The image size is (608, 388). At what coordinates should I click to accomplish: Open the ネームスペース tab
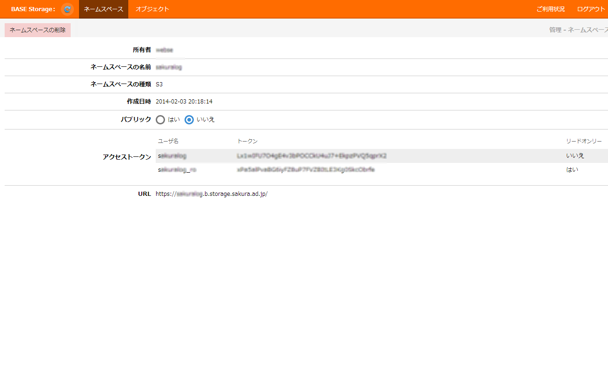point(104,9)
